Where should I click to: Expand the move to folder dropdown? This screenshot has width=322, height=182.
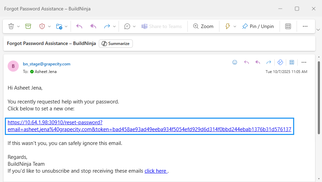(x=66, y=26)
